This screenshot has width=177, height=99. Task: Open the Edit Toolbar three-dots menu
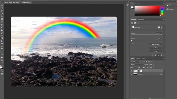pos(2,63)
